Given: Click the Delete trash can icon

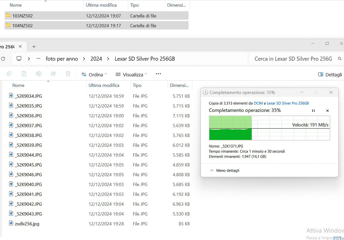Looking at the screenshot, I should (x=68, y=74).
